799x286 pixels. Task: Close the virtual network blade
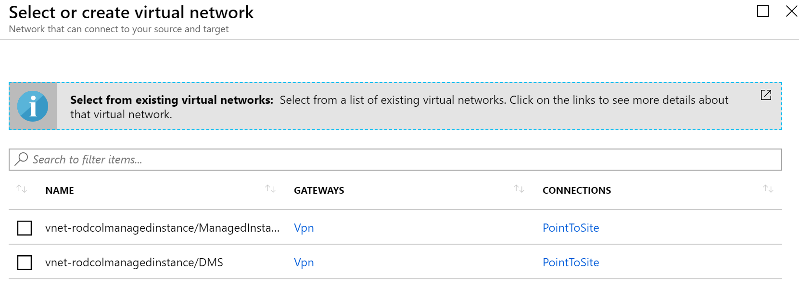(x=791, y=11)
